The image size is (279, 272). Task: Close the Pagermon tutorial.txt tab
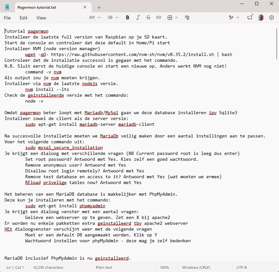pos(85,7)
